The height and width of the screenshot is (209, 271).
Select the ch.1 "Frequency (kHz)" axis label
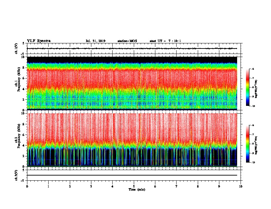click(x=19, y=79)
